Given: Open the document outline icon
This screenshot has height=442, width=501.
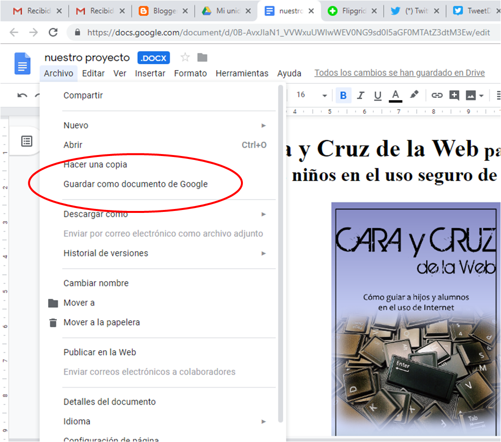Looking at the screenshot, I should 26,141.
